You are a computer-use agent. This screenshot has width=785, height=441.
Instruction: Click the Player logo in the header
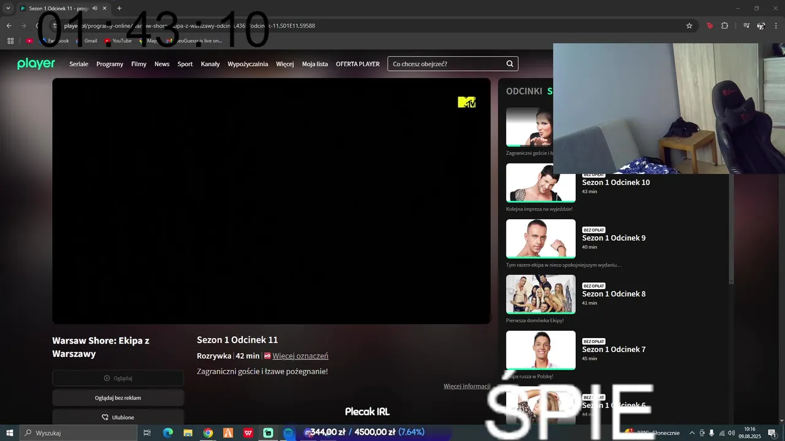pos(36,64)
